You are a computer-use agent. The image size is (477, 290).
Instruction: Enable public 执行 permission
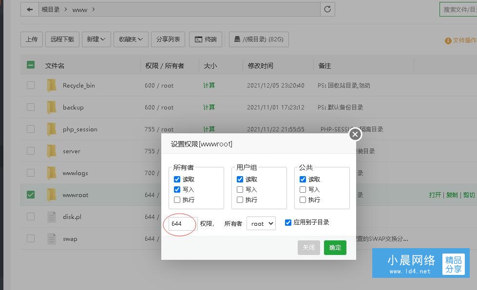click(303, 200)
